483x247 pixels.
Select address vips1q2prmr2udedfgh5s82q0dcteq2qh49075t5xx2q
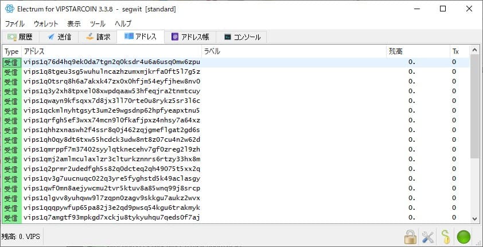(x=112, y=169)
